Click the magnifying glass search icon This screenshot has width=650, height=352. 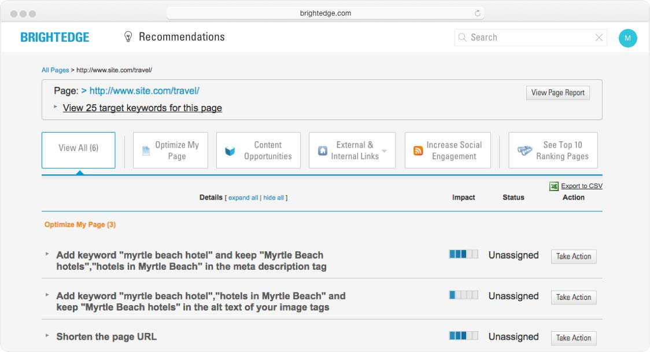463,38
